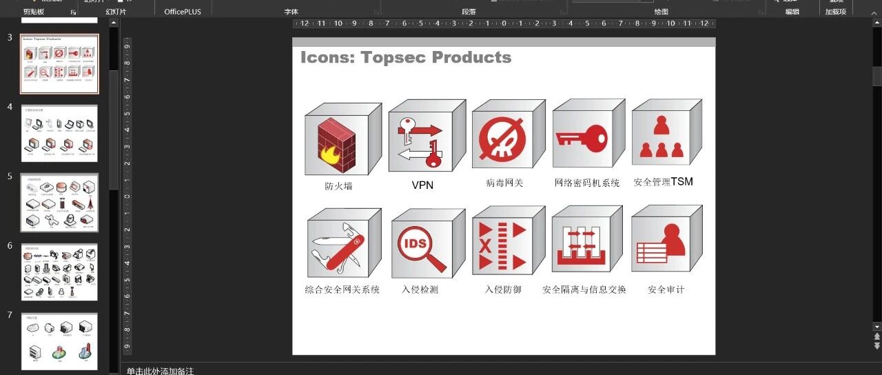Image resolution: width=882 pixels, height=375 pixels.
Task: Click the vertical ruler beside the slide
Action: click(x=127, y=196)
